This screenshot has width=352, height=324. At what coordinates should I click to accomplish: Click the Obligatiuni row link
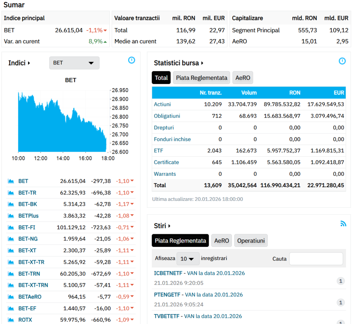(167, 116)
